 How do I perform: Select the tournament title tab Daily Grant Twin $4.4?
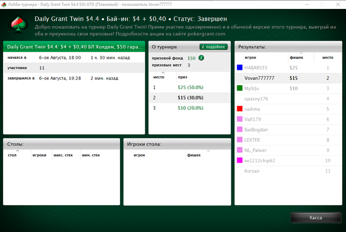[x=74, y=47]
